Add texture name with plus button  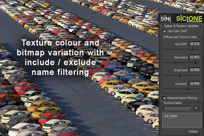(x=196, y=108)
